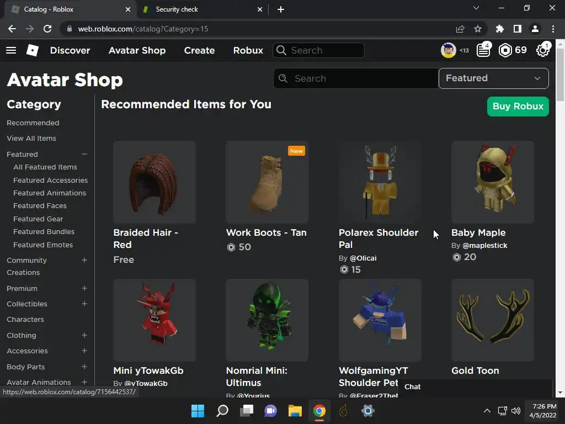Open the Chrome profile icon
Screen dimensions: 565x424
(535, 29)
